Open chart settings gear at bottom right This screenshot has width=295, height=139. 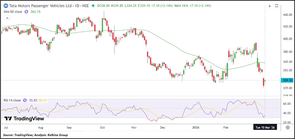click(x=287, y=128)
